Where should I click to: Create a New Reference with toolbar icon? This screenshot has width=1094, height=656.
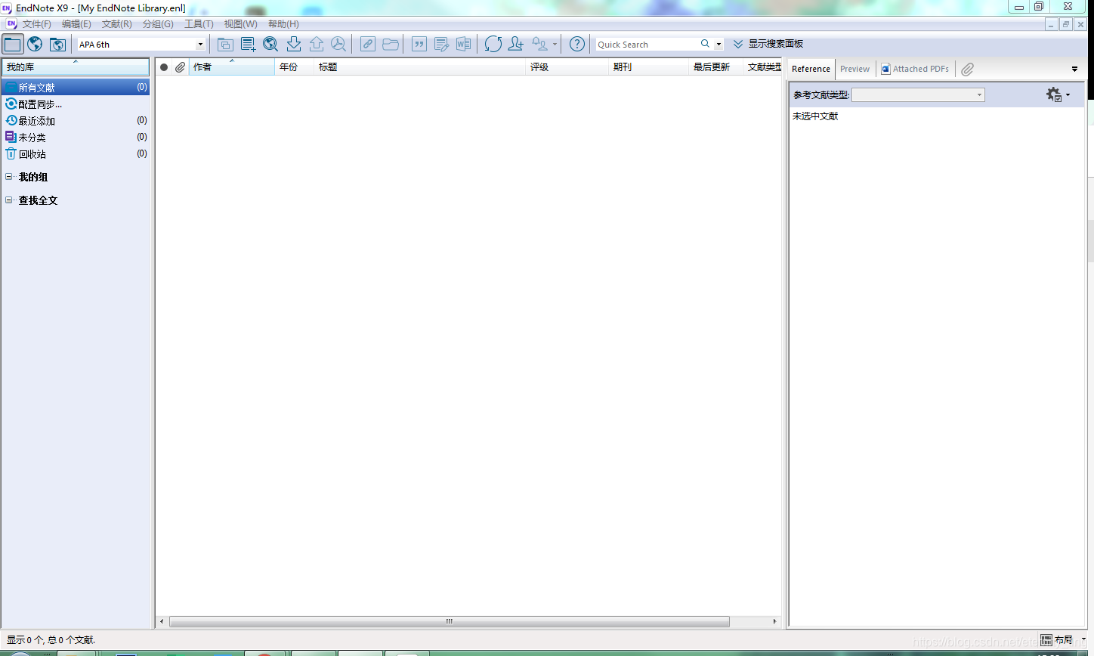coord(248,44)
